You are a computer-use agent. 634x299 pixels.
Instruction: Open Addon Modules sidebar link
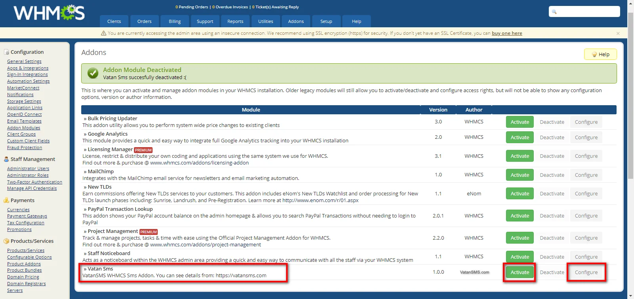pyautogui.click(x=24, y=128)
